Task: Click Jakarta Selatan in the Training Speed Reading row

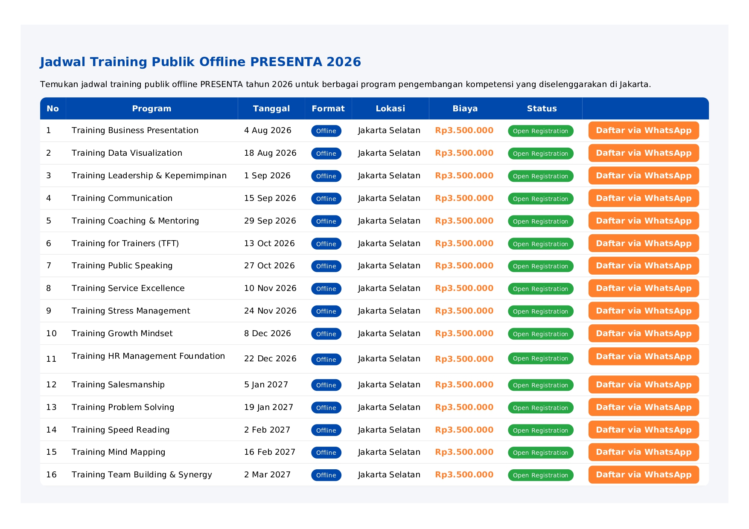Action: [389, 430]
